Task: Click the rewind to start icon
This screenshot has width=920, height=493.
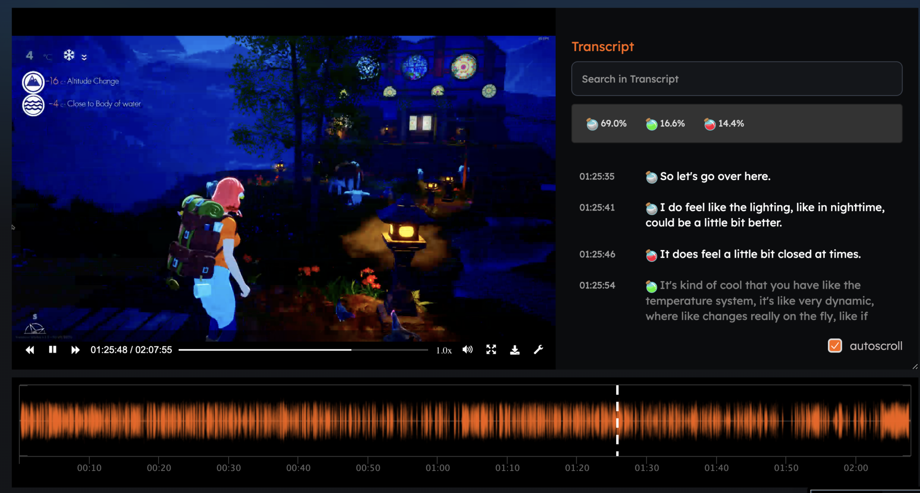Action: 29,349
